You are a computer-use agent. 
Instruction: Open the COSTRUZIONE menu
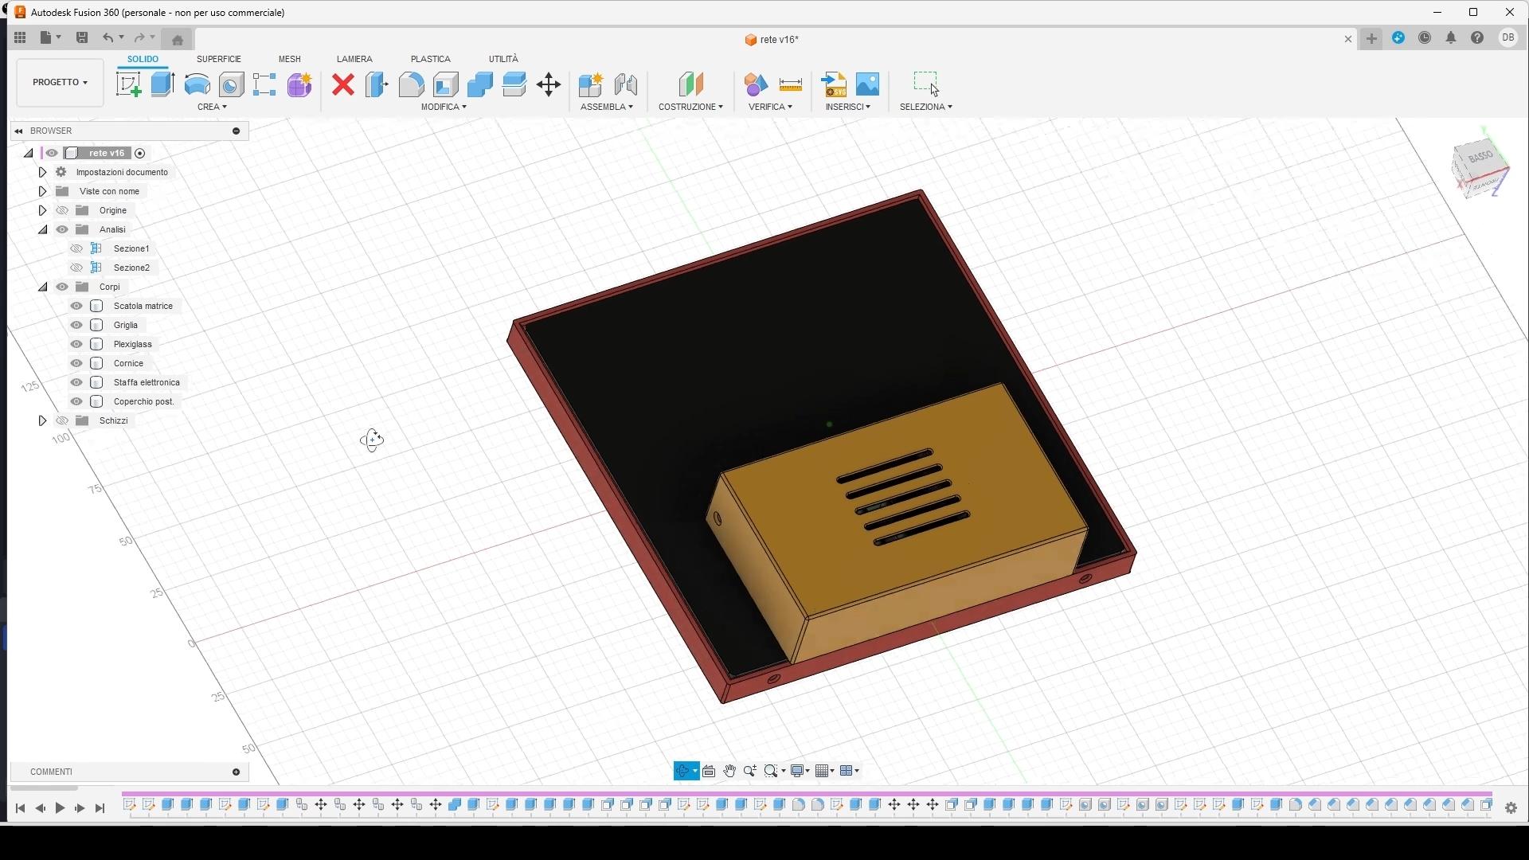[x=690, y=107]
